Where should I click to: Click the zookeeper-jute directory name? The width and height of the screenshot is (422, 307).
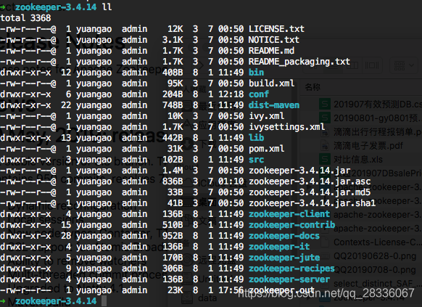click(x=284, y=258)
